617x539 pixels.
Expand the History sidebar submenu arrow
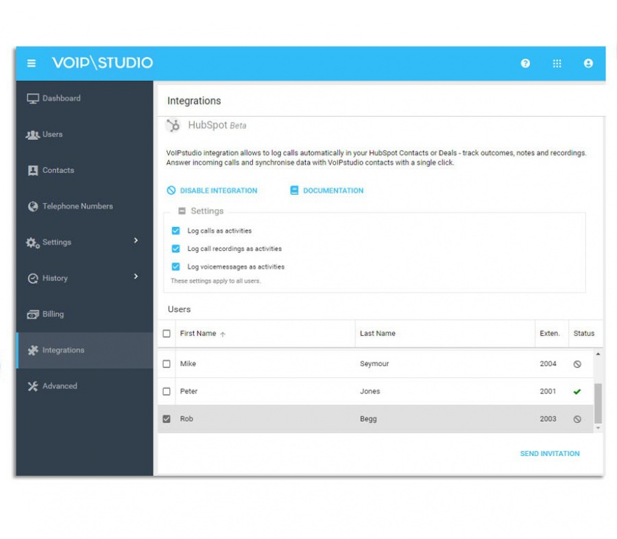pyautogui.click(x=136, y=276)
